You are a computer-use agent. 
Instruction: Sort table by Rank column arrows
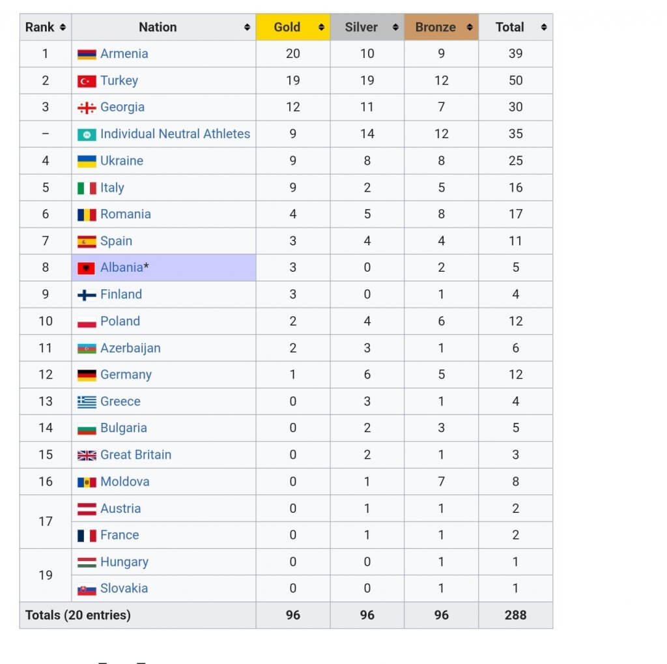pos(63,27)
